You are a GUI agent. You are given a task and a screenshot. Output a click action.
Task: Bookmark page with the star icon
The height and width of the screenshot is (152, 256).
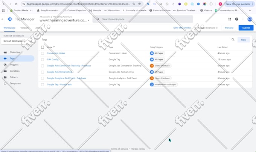[139, 4]
